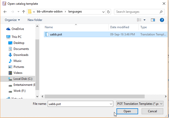Click the search magnifier icon

(161, 12)
